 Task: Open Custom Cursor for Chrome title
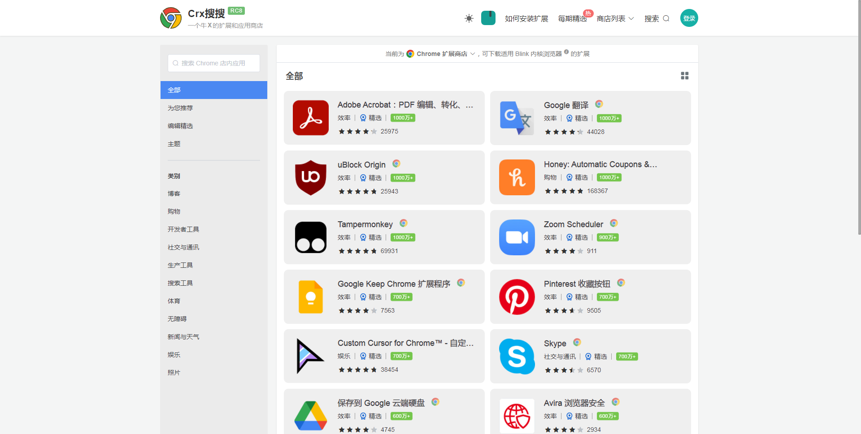point(405,343)
